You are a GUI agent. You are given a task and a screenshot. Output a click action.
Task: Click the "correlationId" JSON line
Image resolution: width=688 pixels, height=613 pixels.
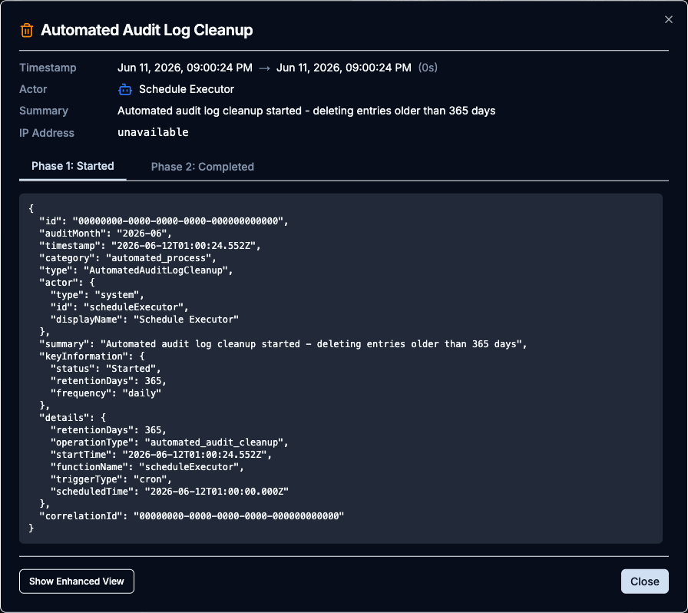click(192, 516)
